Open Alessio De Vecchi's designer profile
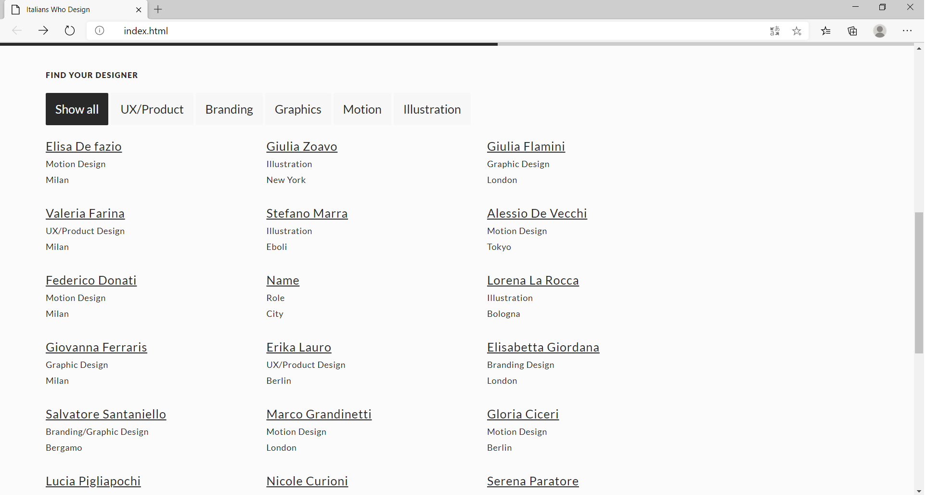The image size is (927, 495). [537, 213]
